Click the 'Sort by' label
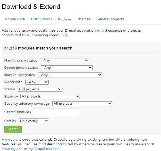Screen dimensions: 161x151 (10, 121)
